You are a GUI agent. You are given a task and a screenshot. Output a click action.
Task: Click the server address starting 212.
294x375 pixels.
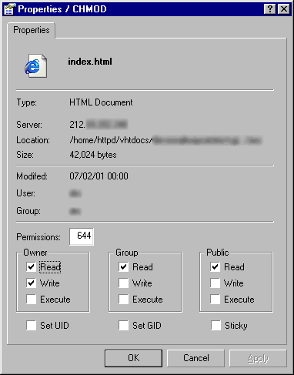(x=99, y=125)
